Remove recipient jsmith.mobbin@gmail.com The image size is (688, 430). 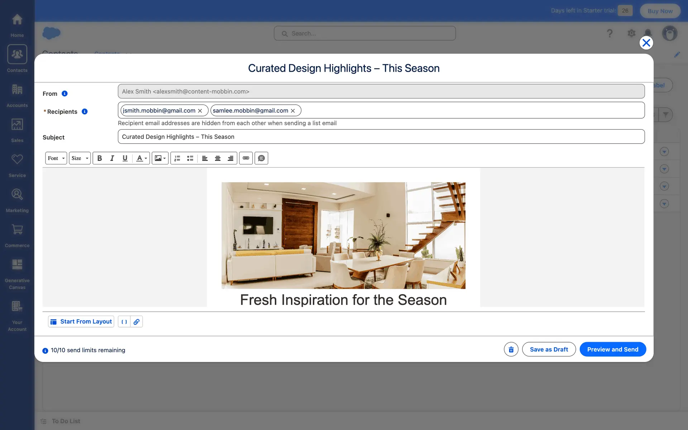click(200, 111)
